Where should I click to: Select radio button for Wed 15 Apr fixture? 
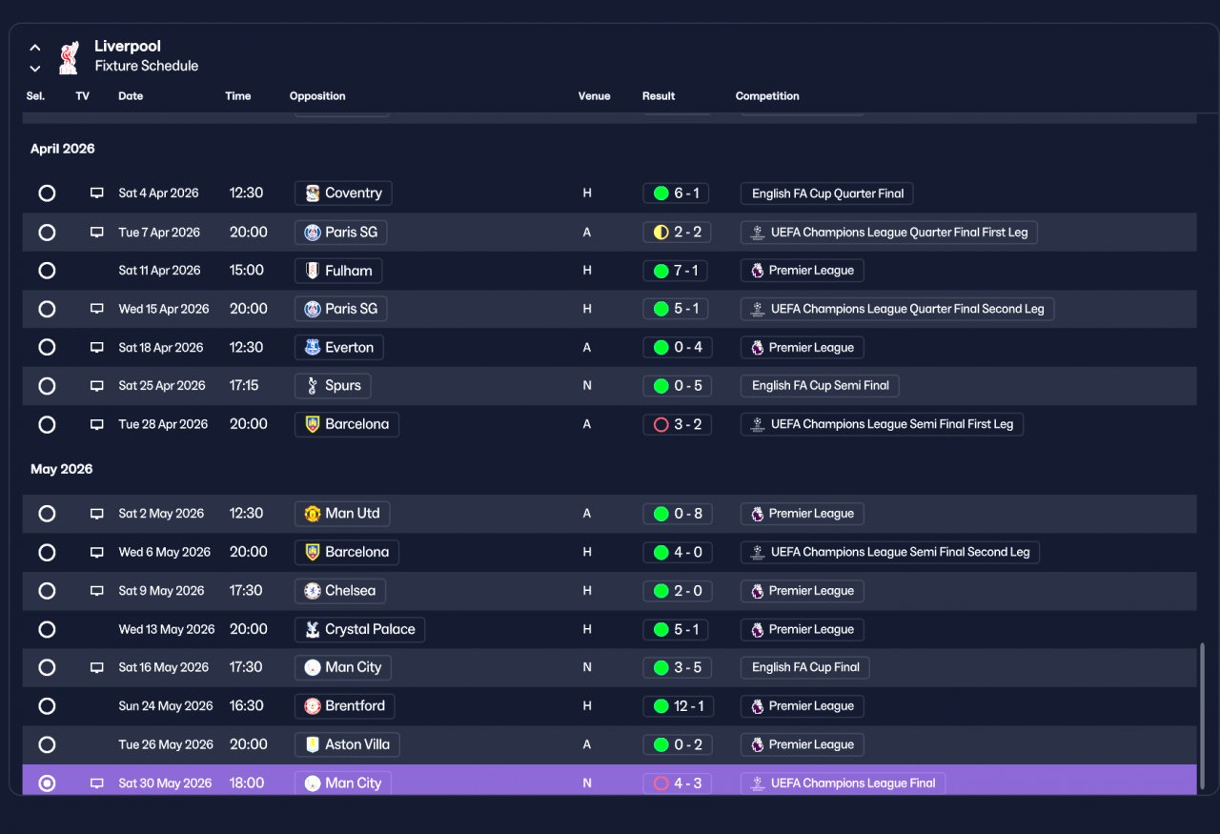(x=47, y=309)
